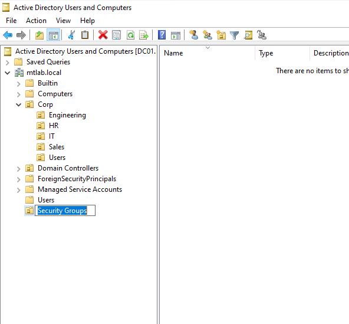Click the Security Groups OU folder icon
Screen dimensions: 349x324
[x=29, y=211]
